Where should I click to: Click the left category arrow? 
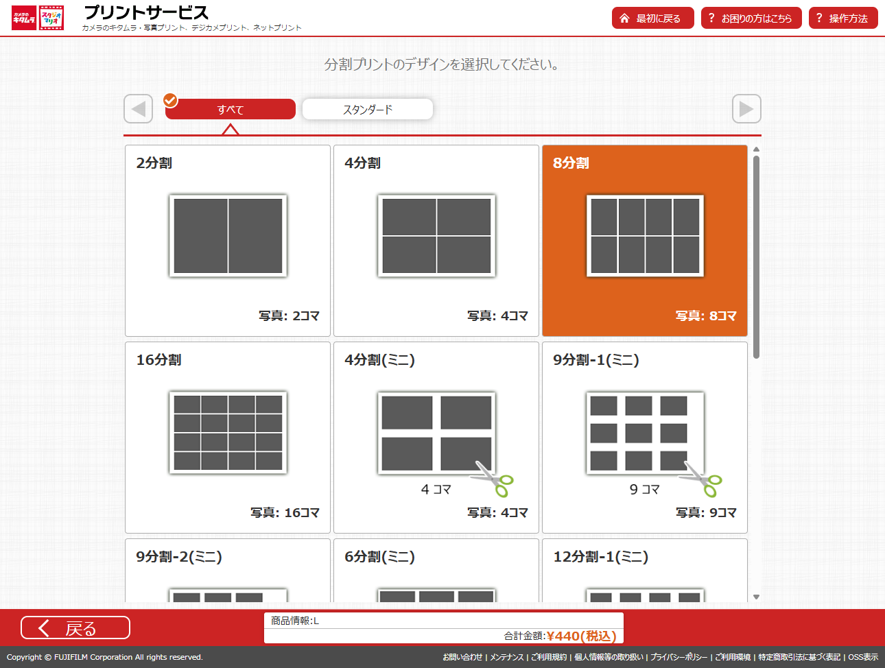point(138,109)
